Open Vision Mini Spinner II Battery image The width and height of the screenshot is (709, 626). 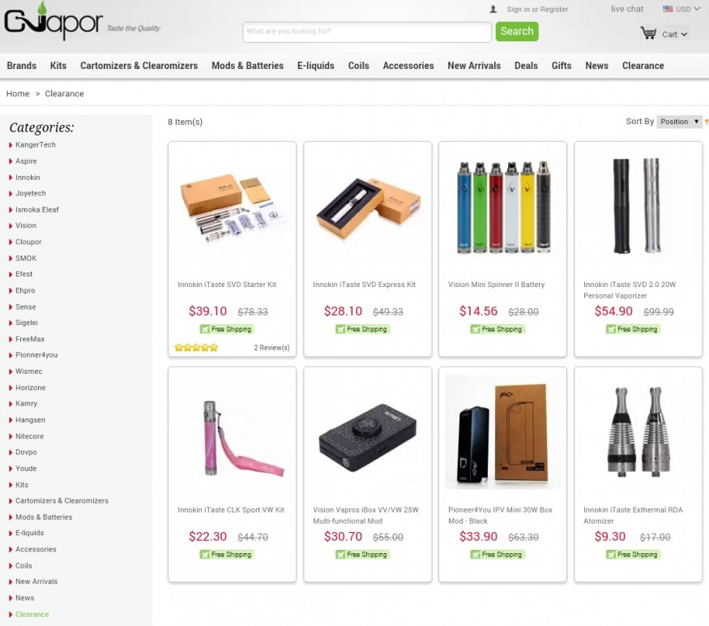click(x=502, y=207)
